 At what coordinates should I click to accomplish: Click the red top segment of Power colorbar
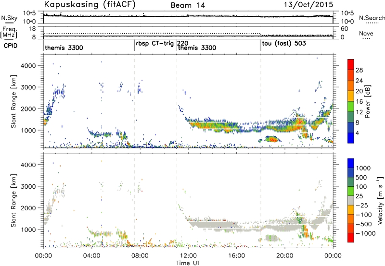351,64
